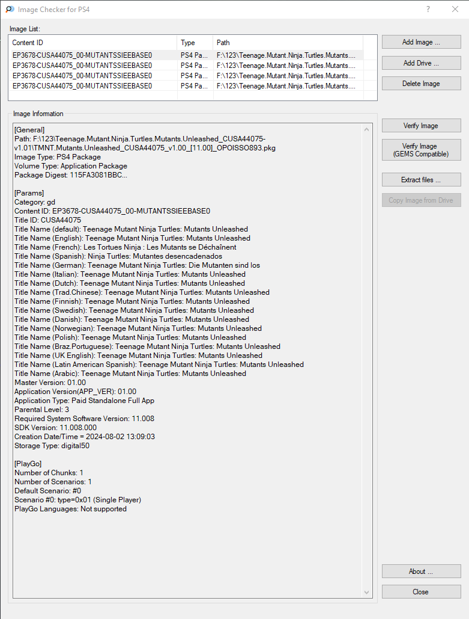Sort by the Path column header
This screenshot has height=619, width=469.
coord(288,43)
